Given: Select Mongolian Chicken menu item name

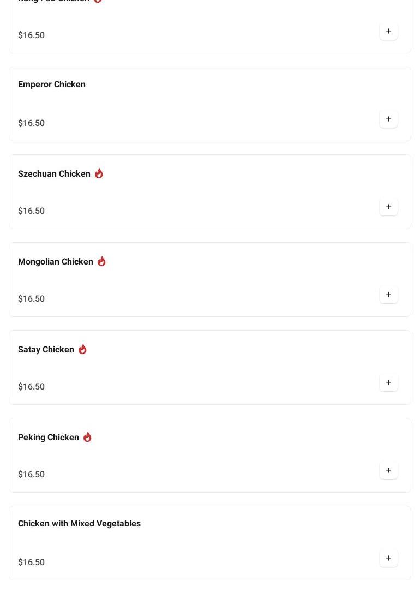Looking at the screenshot, I should pyautogui.click(x=56, y=262).
